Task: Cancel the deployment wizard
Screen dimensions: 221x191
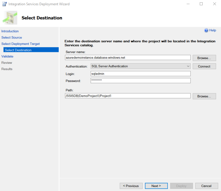Action: coord(206,186)
